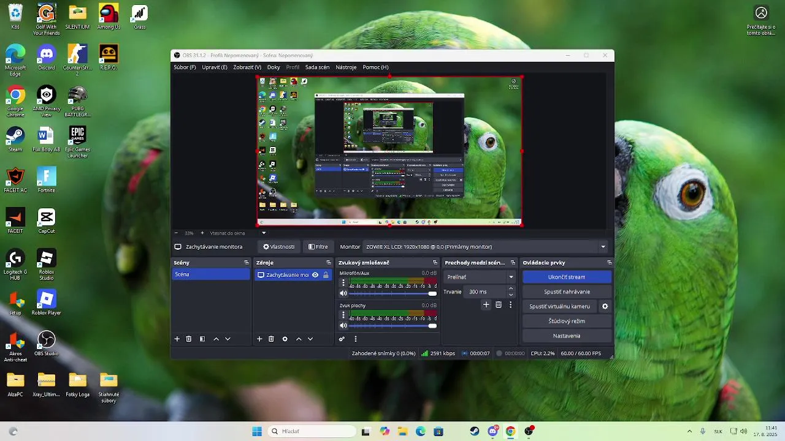Screen dimensions: 785x441
Task: Open Zobraziť menu
Action: click(247, 67)
